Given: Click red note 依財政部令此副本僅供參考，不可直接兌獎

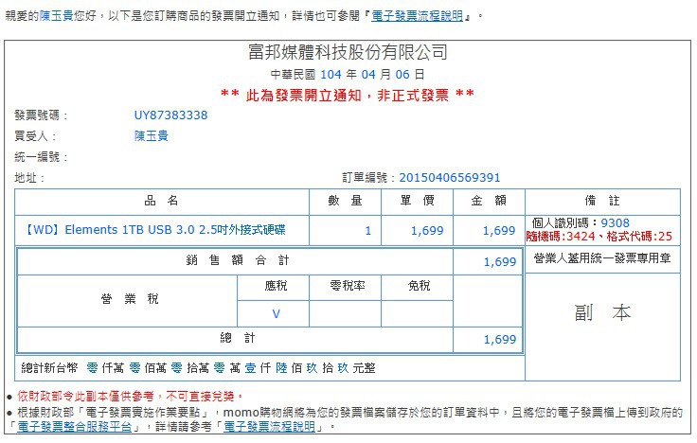Looking at the screenshot, I should click(x=130, y=396).
